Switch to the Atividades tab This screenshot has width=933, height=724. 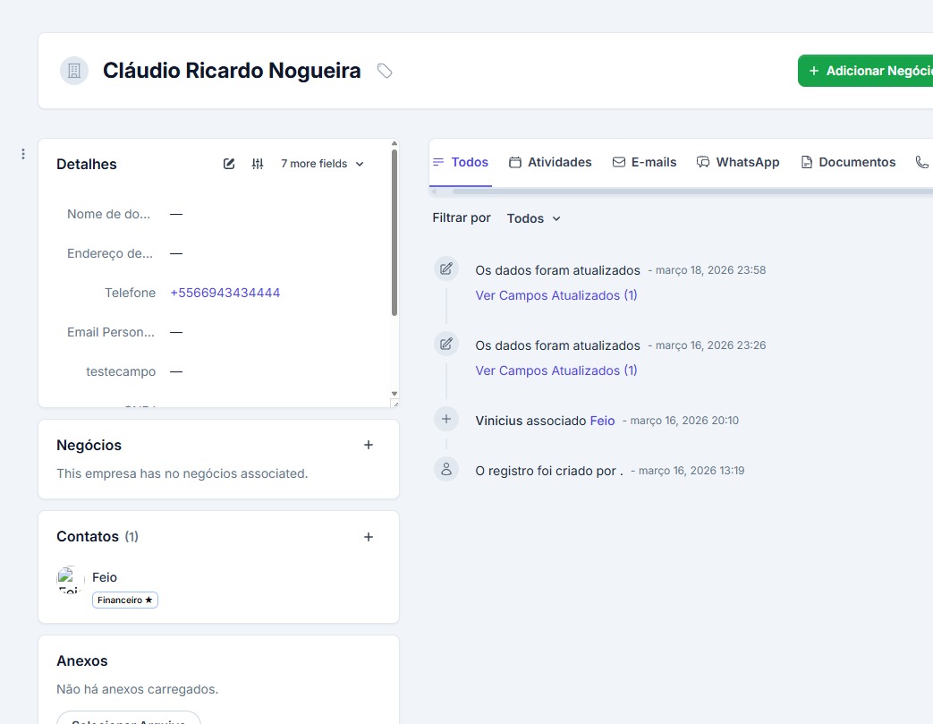point(550,162)
